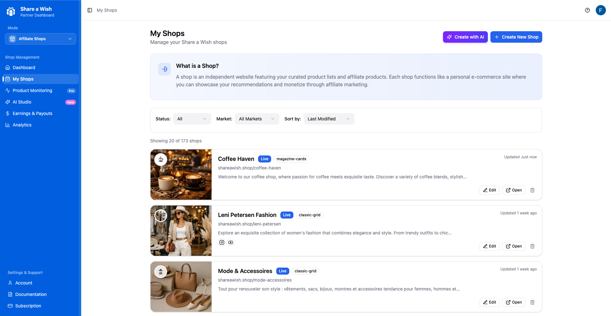Screen dimensions: 611x316
Task: Click the Subscription card icon
Action: [10, 306]
